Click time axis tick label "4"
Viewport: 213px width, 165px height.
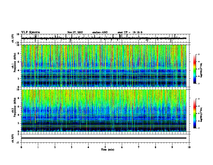tap(88, 147)
